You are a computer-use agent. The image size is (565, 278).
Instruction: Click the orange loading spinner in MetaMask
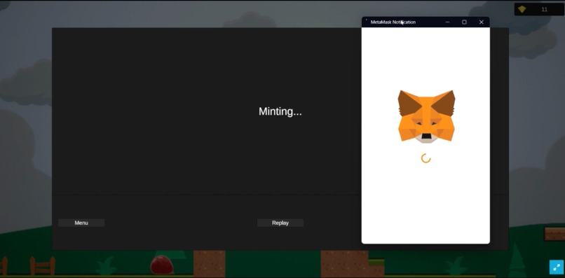[426, 158]
